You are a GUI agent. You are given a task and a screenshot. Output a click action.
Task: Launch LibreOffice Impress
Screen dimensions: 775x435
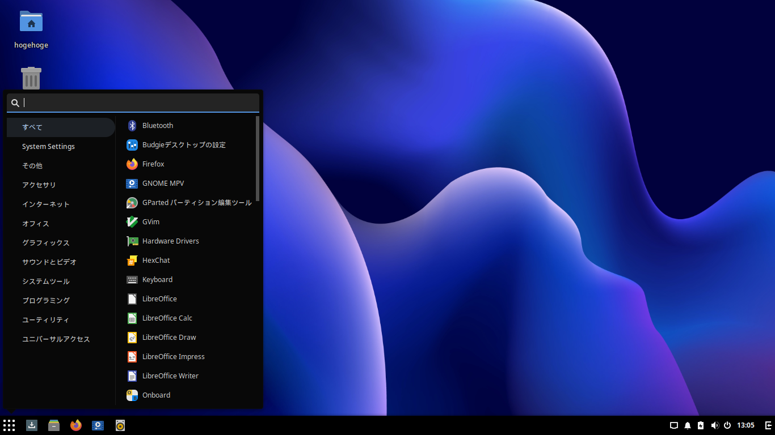click(186, 357)
